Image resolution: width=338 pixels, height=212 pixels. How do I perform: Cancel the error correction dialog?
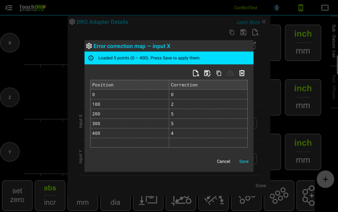click(224, 162)
